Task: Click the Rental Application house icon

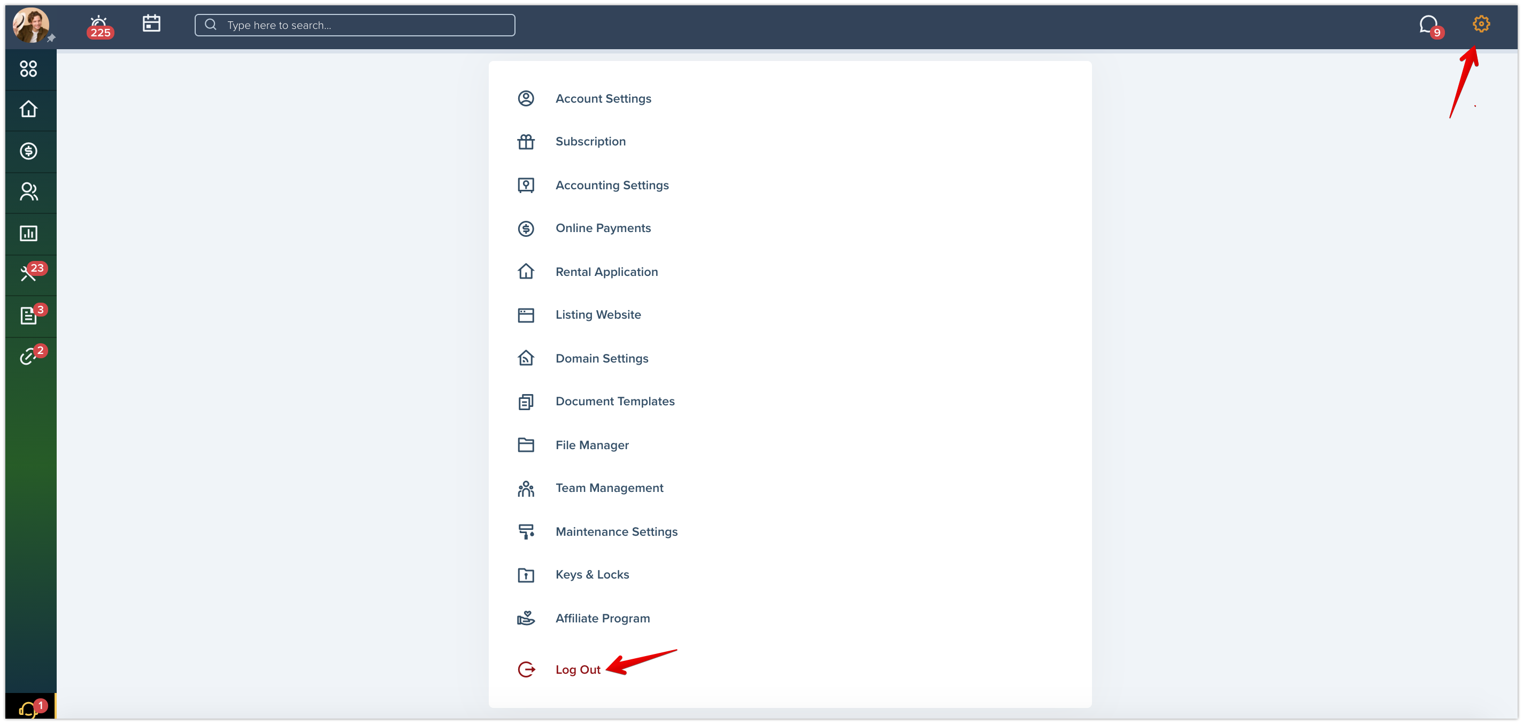Action: [x=526, y=272]
